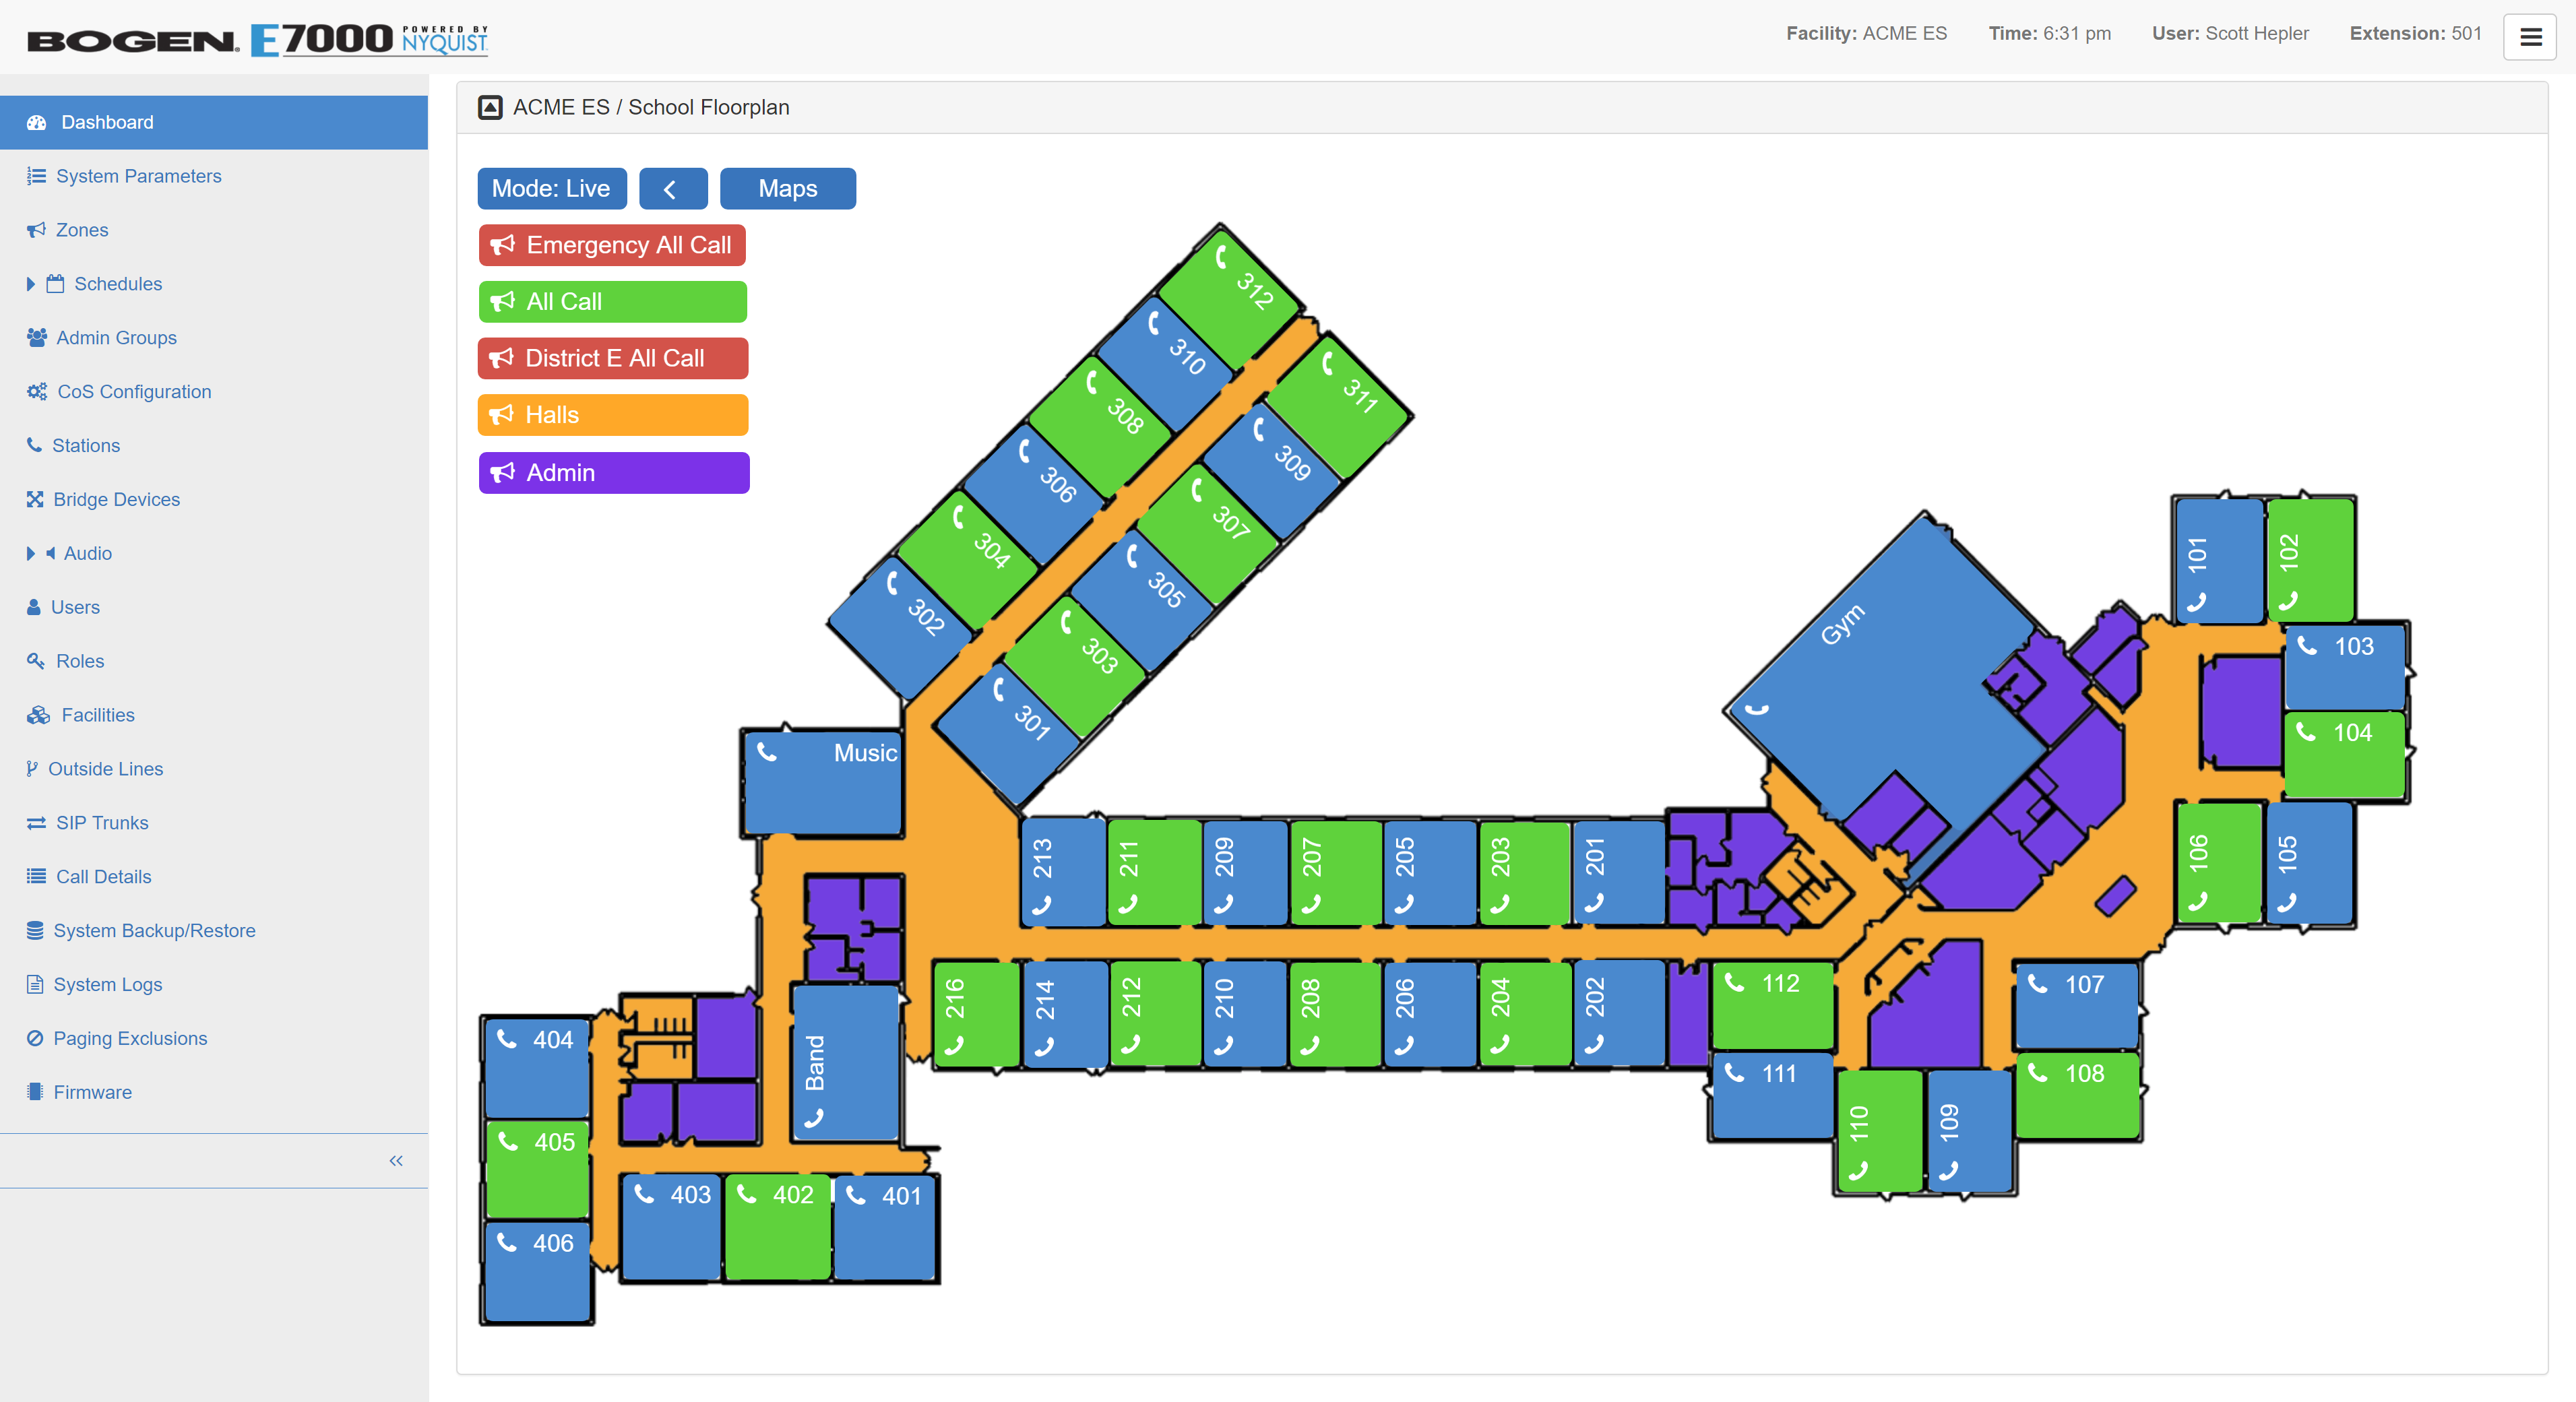The image size is (2576, 1402).
Task: Open the hamburger menu button
Action: pos(2529,37)
